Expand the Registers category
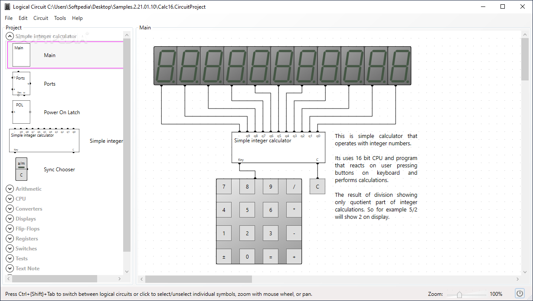The height and width of the screenshot is (301, 533). click(x=10, y=238)
